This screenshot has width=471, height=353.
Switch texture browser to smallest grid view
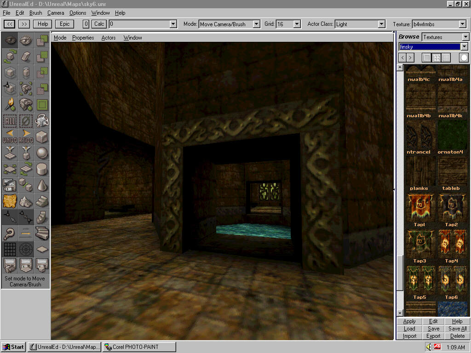pyautogui.click(x=446, y=57)
